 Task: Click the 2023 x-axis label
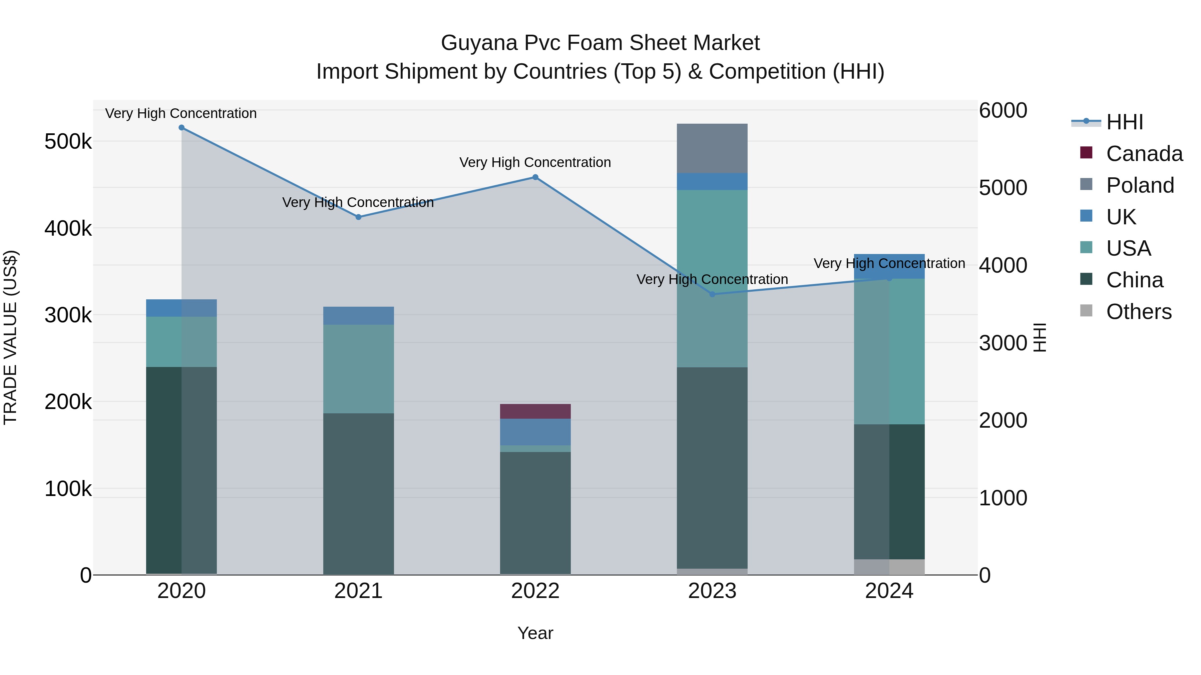click(x=712, y=591)
